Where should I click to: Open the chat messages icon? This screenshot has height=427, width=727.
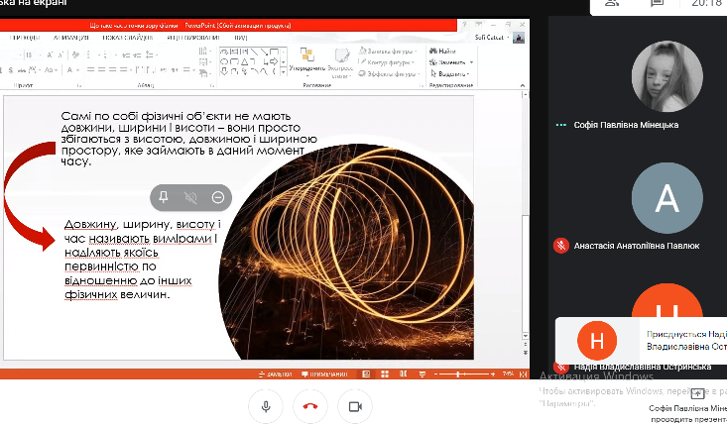click(656, 5)
